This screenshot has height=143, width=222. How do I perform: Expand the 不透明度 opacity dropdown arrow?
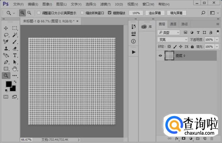(216, 40)
